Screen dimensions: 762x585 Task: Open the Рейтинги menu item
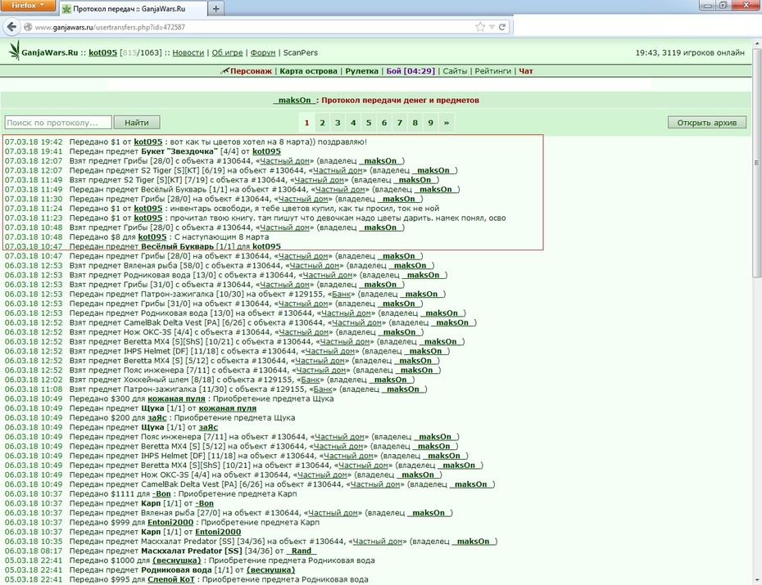[x=492, y=71]
